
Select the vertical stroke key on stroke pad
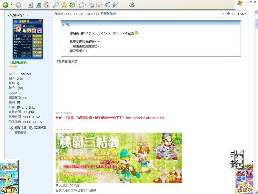click(237, 152)
